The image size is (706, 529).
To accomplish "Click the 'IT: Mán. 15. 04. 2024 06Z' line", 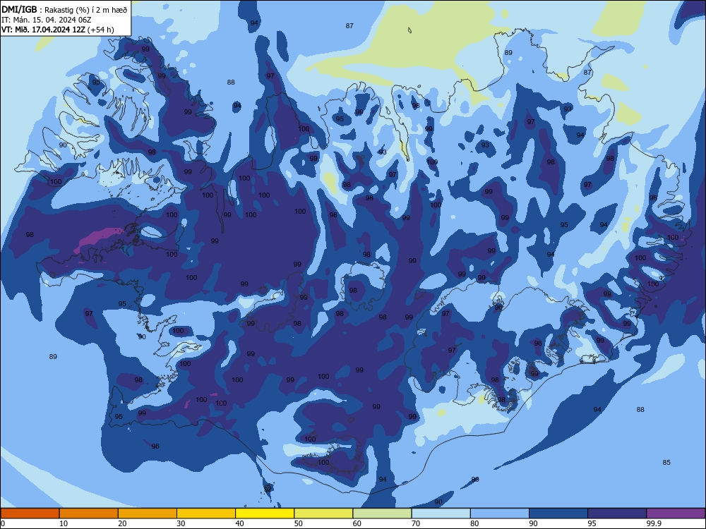I will (x=47, y=20).
